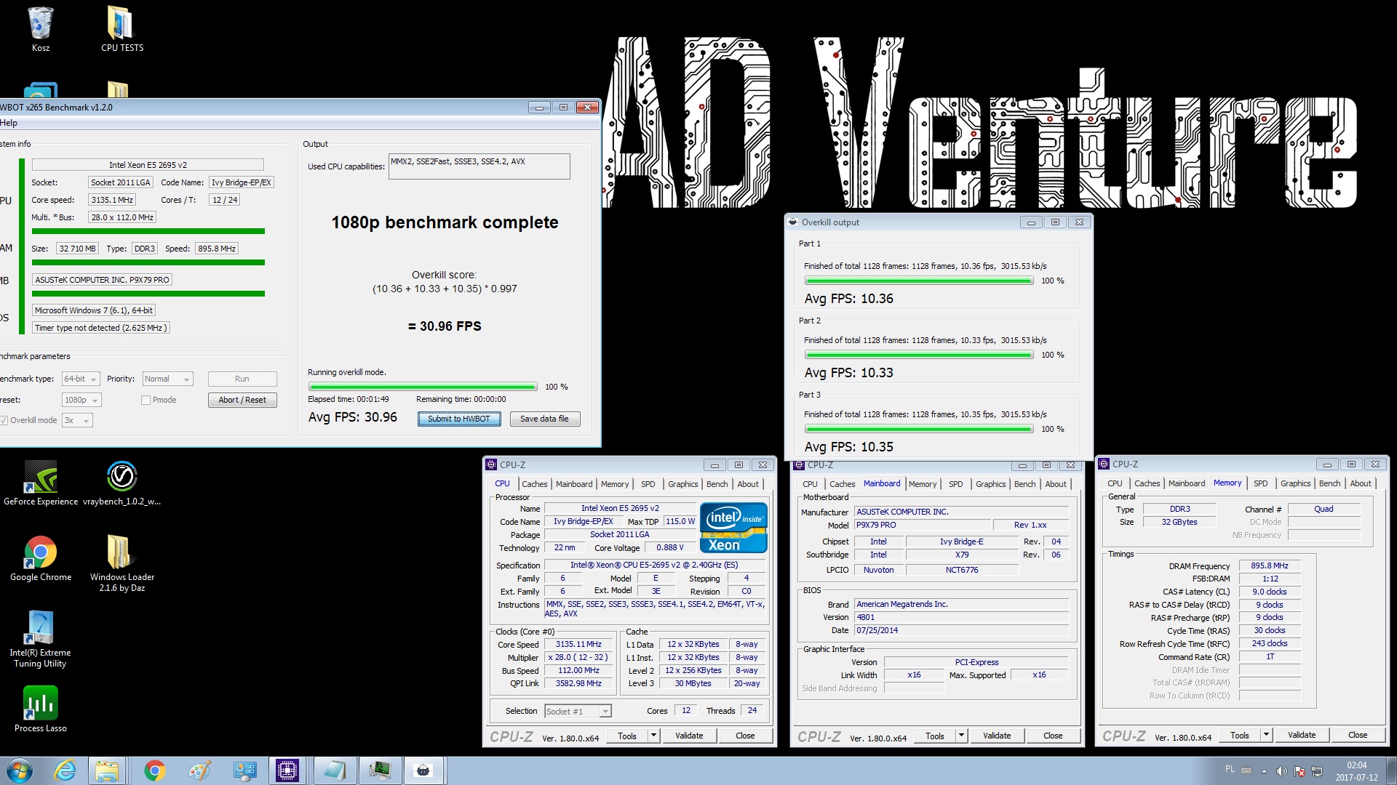Click the Intel Xeon inside logo in CPU-Z
Viewport: 1397px width, 785px height.
pyautogui.click(x=733, y=528)
